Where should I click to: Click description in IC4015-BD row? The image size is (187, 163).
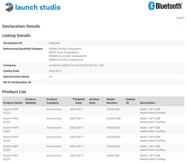click(153, 157)
